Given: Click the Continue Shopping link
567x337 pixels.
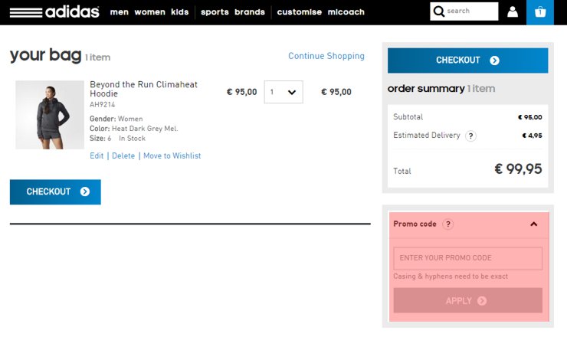Looking at the screenshot, I should (326, 56).
